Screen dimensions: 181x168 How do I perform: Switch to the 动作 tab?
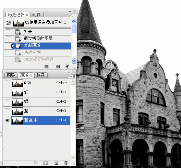(36, 15)
